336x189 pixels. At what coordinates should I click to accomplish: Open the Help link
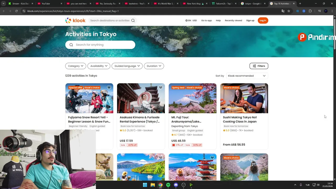coord(218,20)
